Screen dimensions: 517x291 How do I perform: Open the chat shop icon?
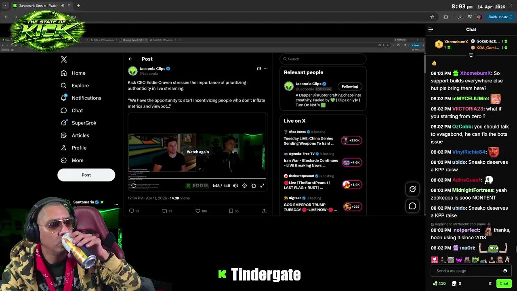coord(454,284)
